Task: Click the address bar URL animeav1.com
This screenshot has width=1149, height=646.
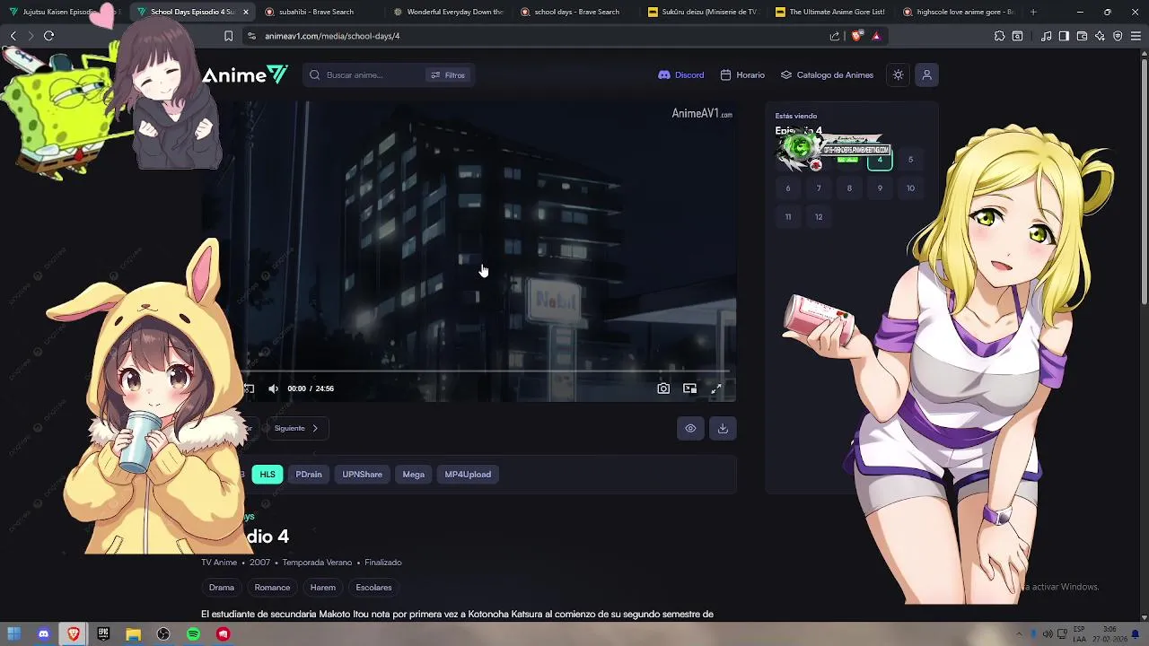Action: coord(332,36)
